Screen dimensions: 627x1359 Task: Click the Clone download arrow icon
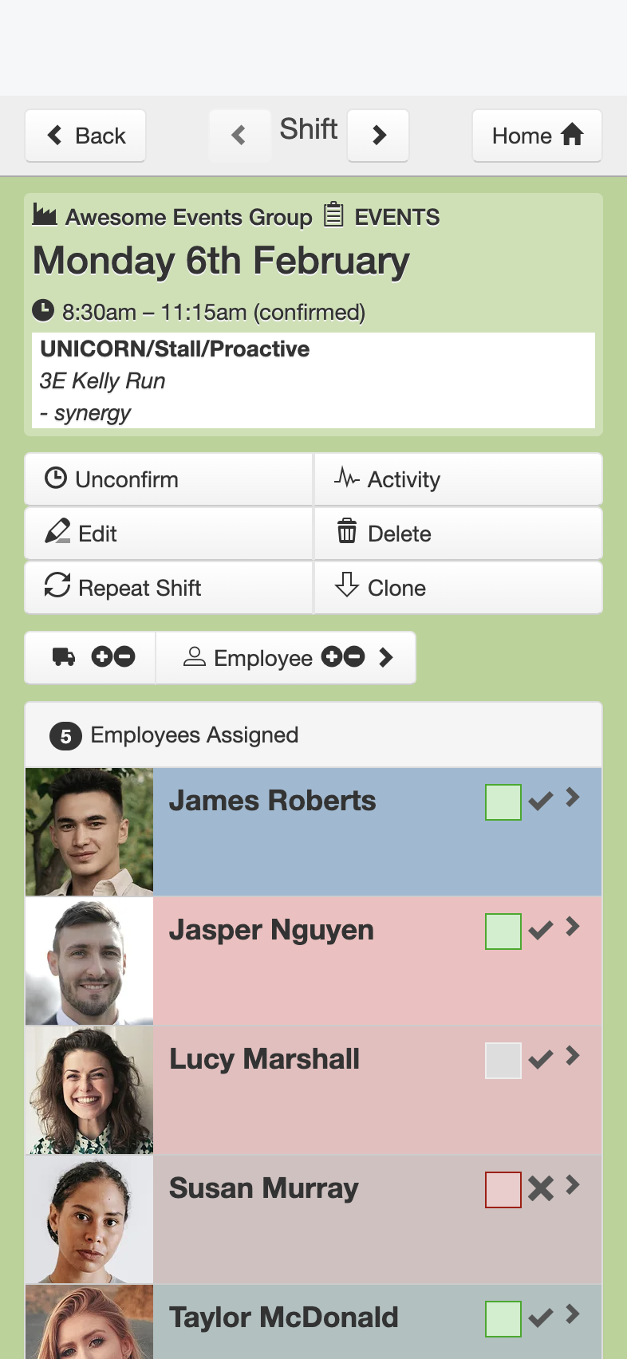(x=347, y=585)
